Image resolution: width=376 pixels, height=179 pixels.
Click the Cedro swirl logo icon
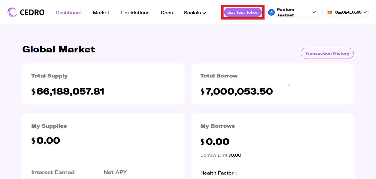(x=12, y=12)
